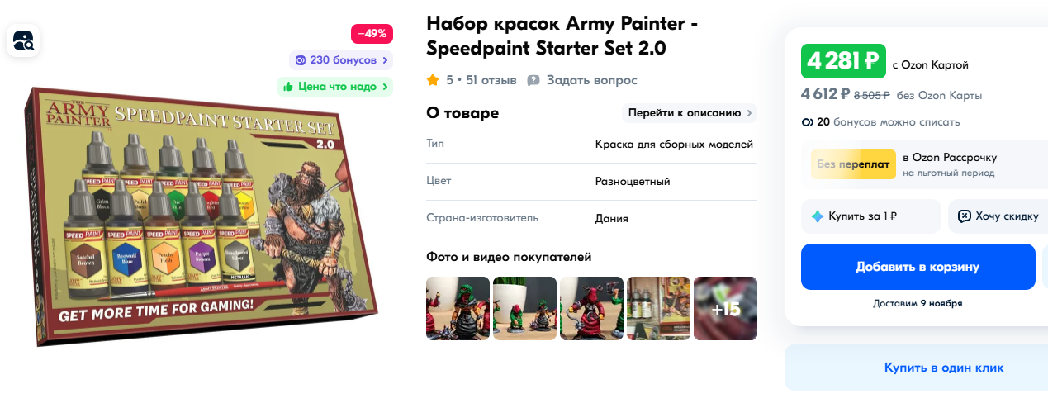Open the visual image search icon
This screenshot has width=1048, height=408.
[23, 40]
